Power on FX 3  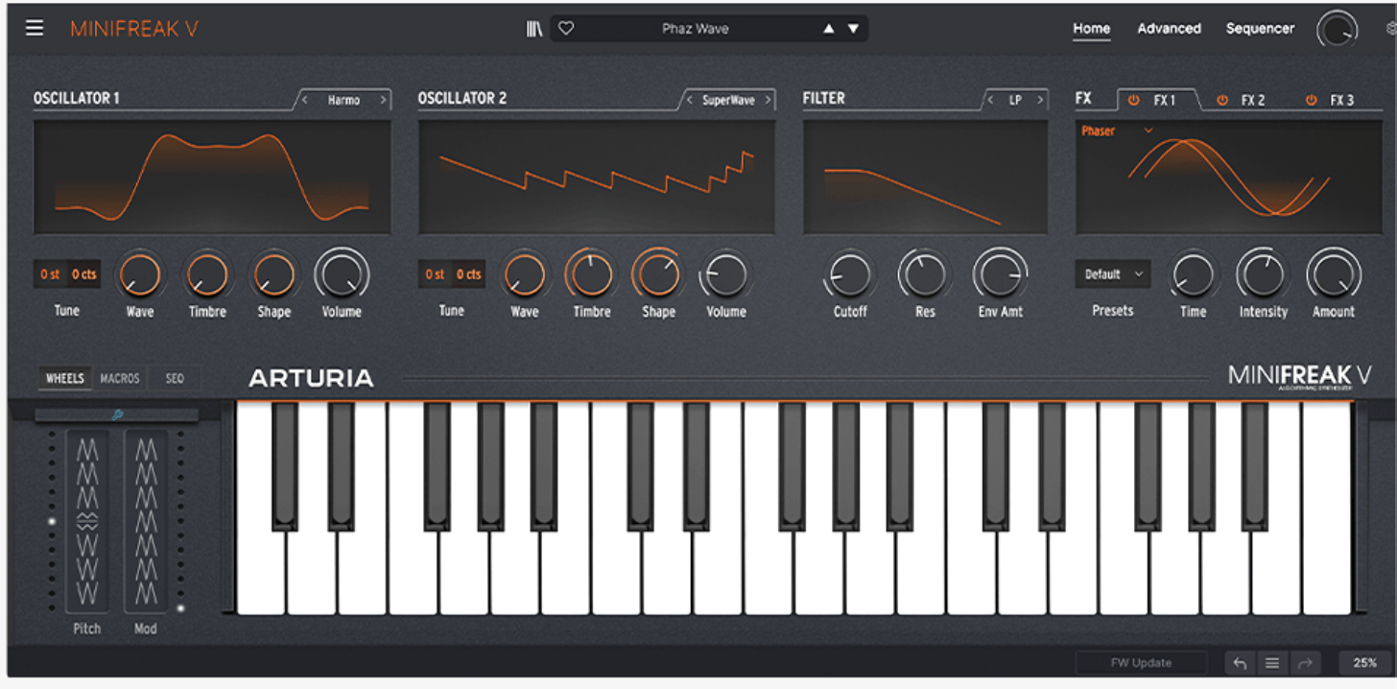(x=1311, y=98)
